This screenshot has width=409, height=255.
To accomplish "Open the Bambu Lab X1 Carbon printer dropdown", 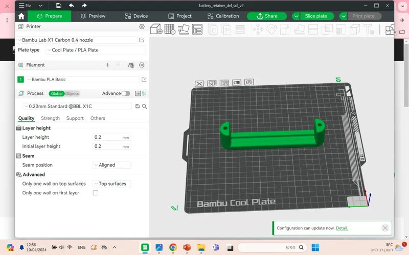I will pos(77,40).
